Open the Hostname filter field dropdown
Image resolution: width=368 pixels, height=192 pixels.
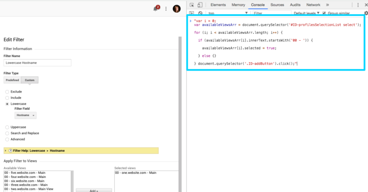pyautogui.click(x=26, y=115)
